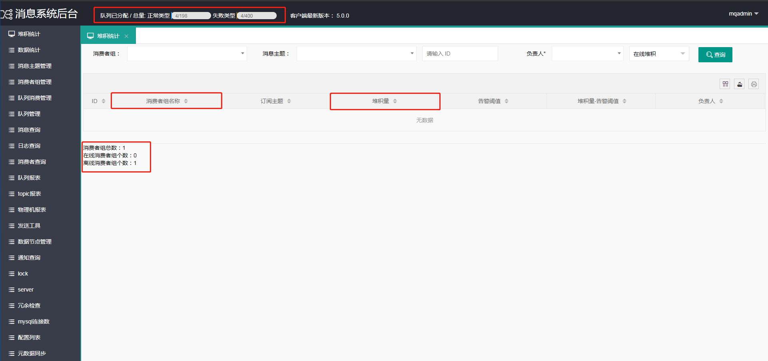
Task: Open the mqadmin user dropdown
Action: [744, 14]
